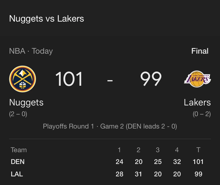Open the Playoffs Round 1 Game 2 info

(110, 126)
